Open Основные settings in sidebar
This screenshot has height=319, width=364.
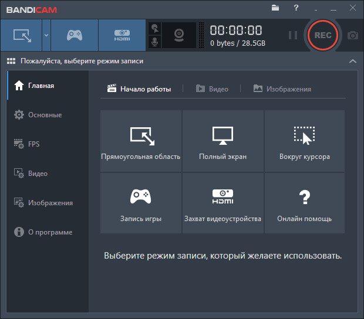coord(45,115)
